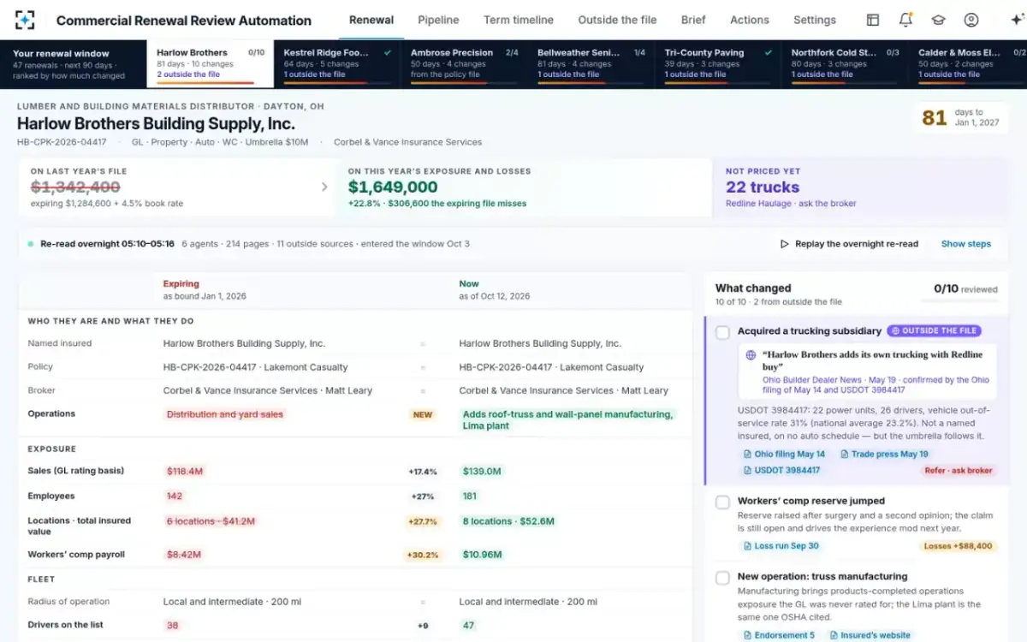Click green checkmark on Kestrel Ridge card
The height and width of the screenshot is (642, 1027).
tap(388, 52)
